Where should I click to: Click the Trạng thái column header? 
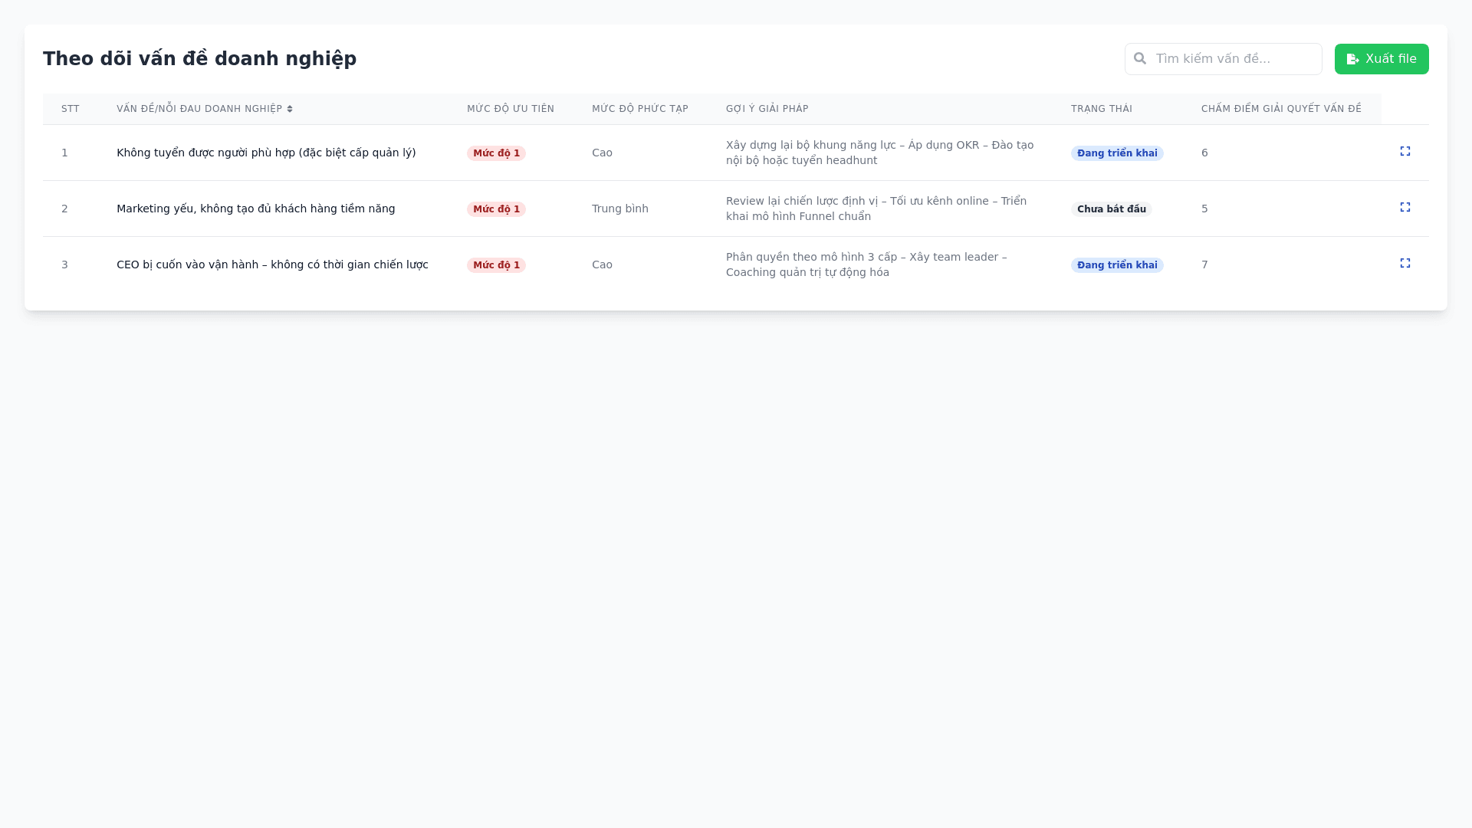(x=1101, y=109)
